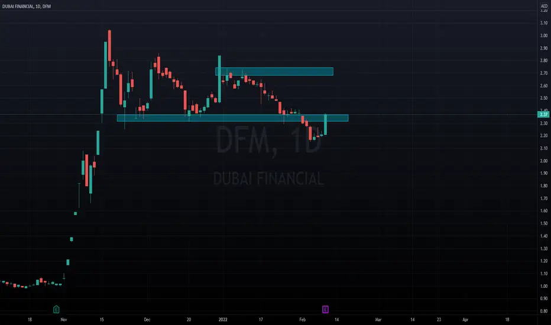Click the 3.10 price axis label
Image resolution: width=551 pixels, height=325 pixels.
click(544, 23)
